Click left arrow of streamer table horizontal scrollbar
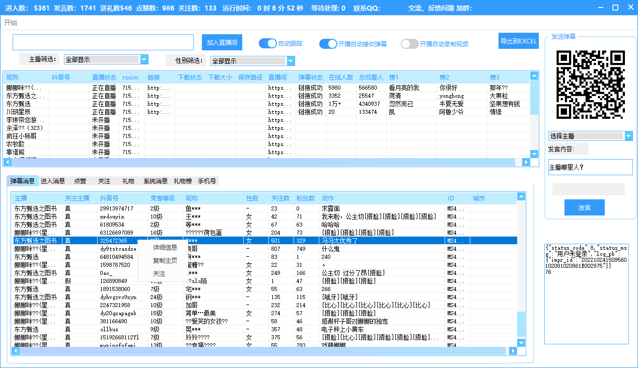 click(8, 162)
